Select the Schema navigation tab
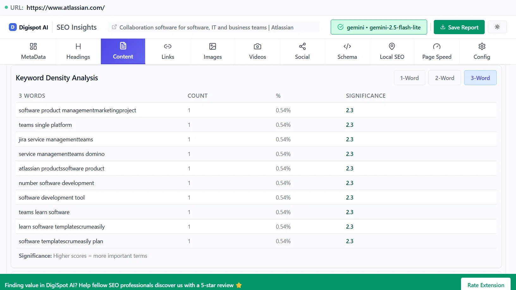Viewport: 516px width, 290px height. [347, 51]
